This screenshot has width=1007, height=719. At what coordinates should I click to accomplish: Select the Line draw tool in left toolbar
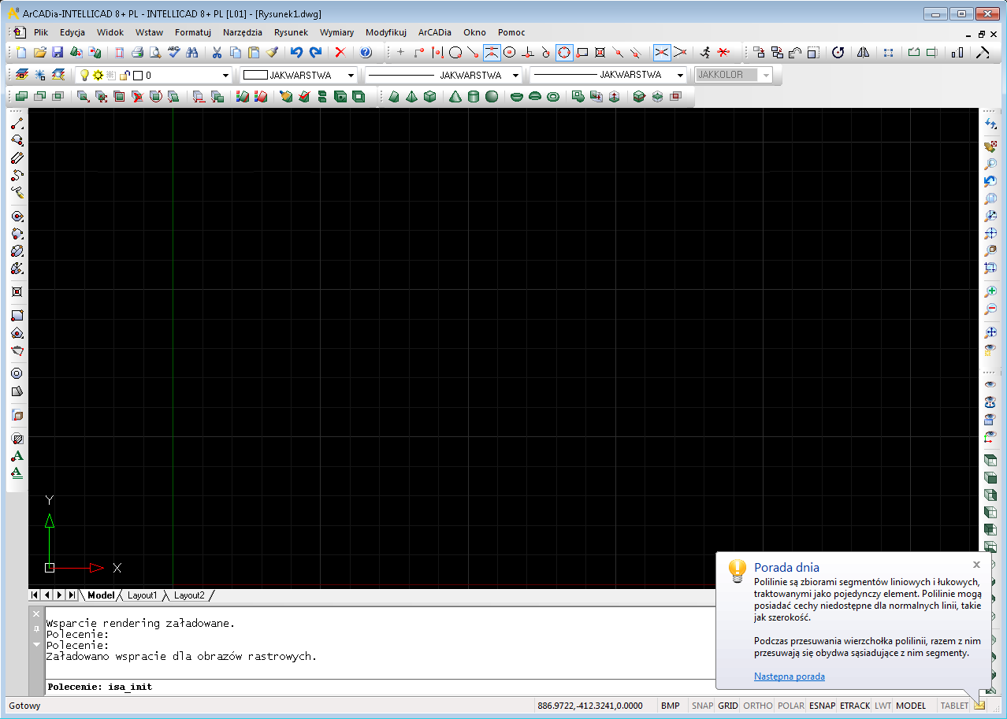pyautogui.click(x=17, y=124)
